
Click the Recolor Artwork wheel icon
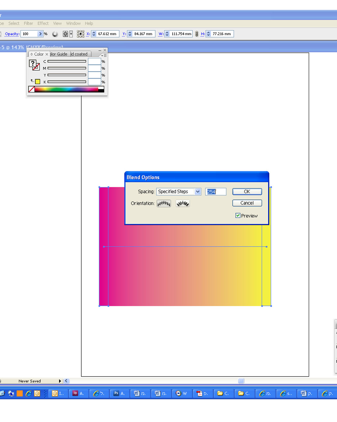[x=55, y=34]
